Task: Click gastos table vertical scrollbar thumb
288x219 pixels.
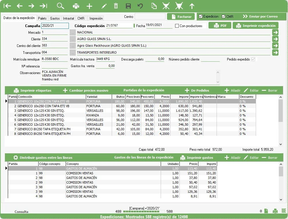Action: (x=281, y=172)
